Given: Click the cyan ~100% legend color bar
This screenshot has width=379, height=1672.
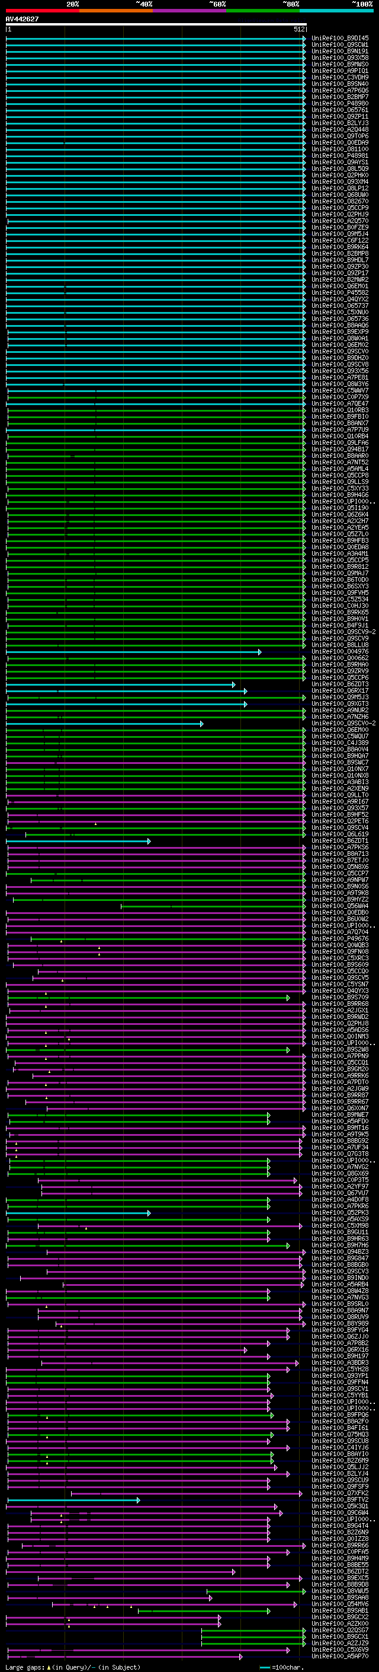Looking at the screenshot, I should click(336, 11).
